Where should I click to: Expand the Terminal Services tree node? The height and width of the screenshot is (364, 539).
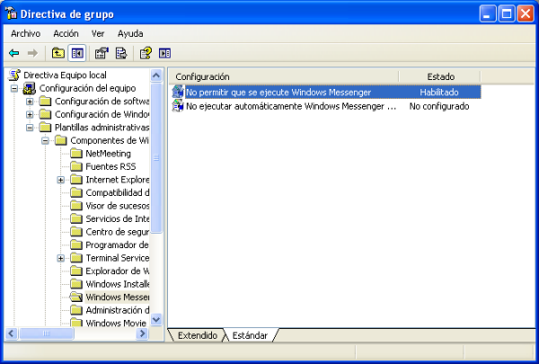60,258
